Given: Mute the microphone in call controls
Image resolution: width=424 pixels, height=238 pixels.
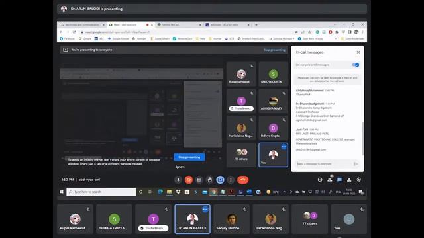Looking at the screenshot, I should 178,180.
